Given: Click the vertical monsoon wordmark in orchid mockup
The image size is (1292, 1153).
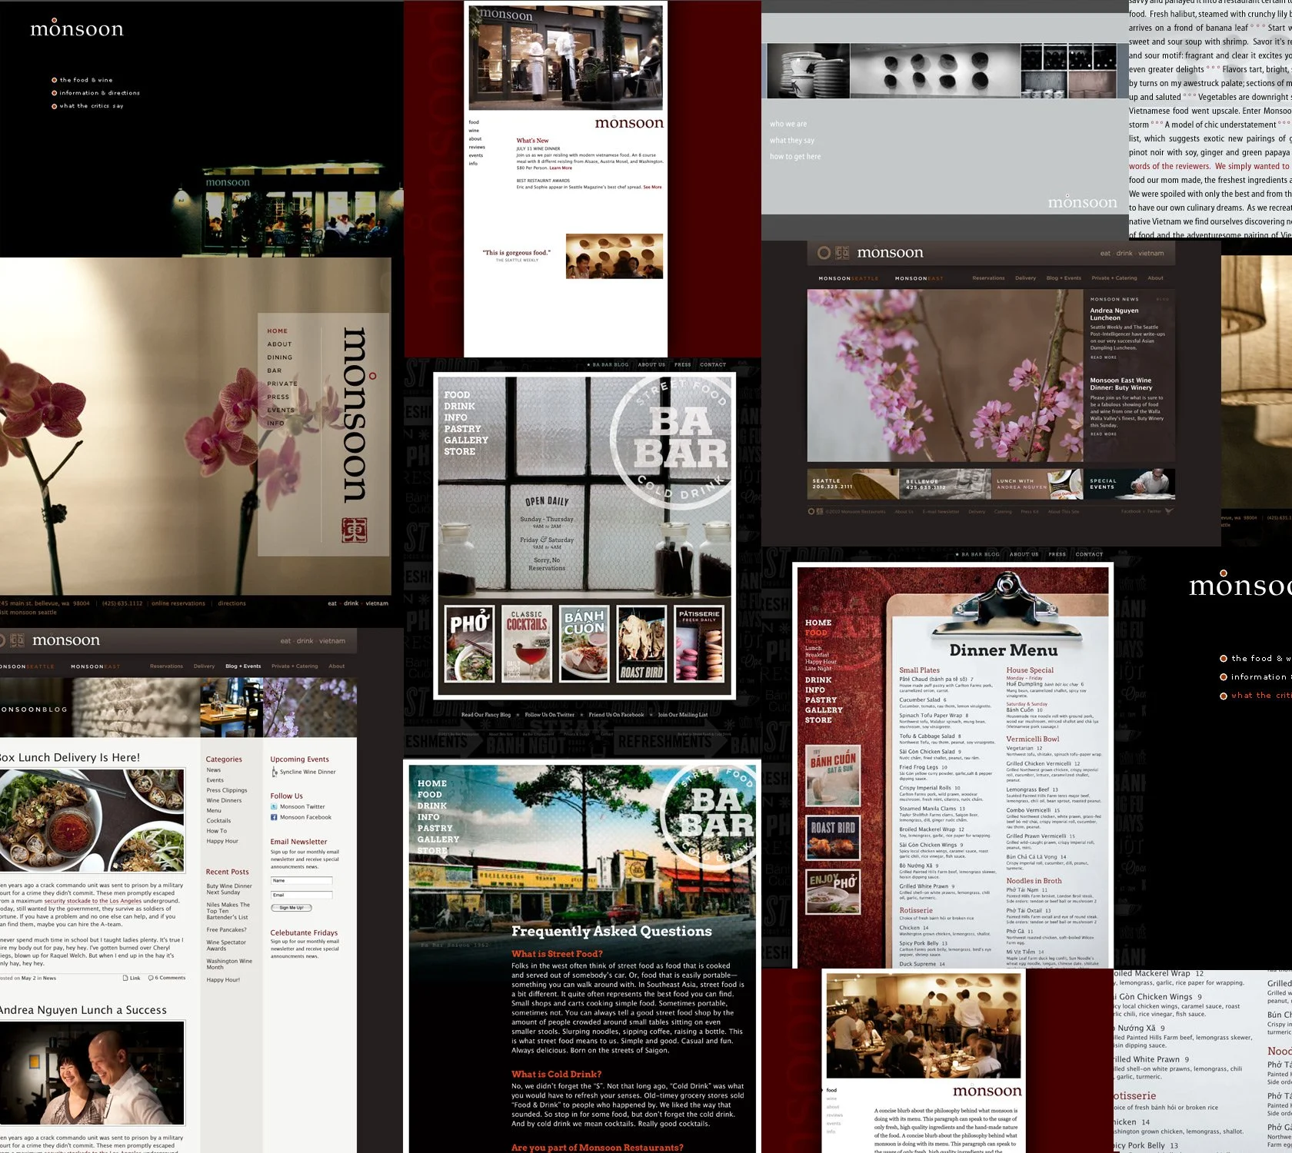Looking at the screenshot, I should coord(356,415).
